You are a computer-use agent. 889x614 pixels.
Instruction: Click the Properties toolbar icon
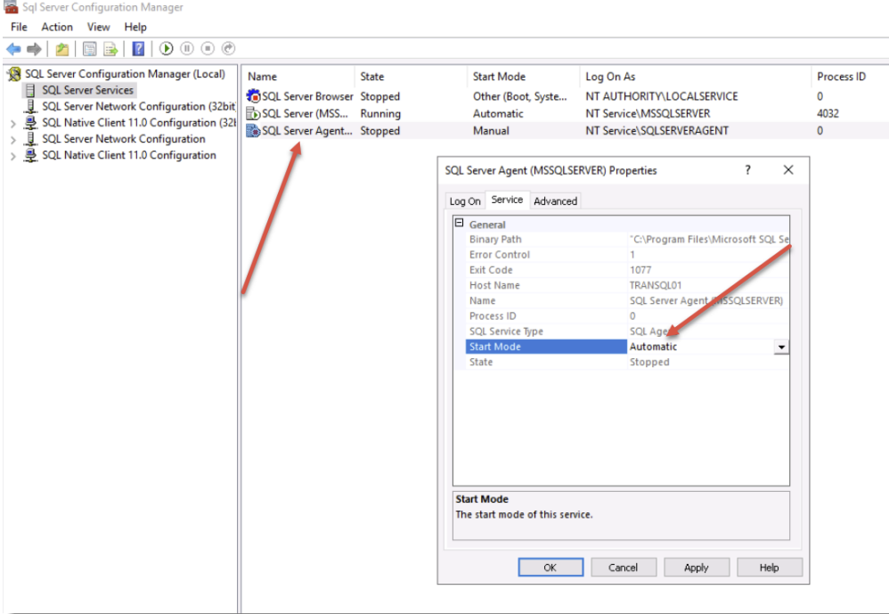(89, 49)
